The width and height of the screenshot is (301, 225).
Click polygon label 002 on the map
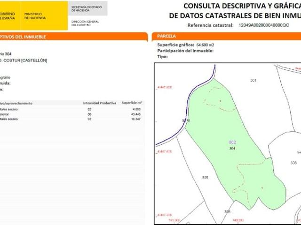tap(232, 142)
